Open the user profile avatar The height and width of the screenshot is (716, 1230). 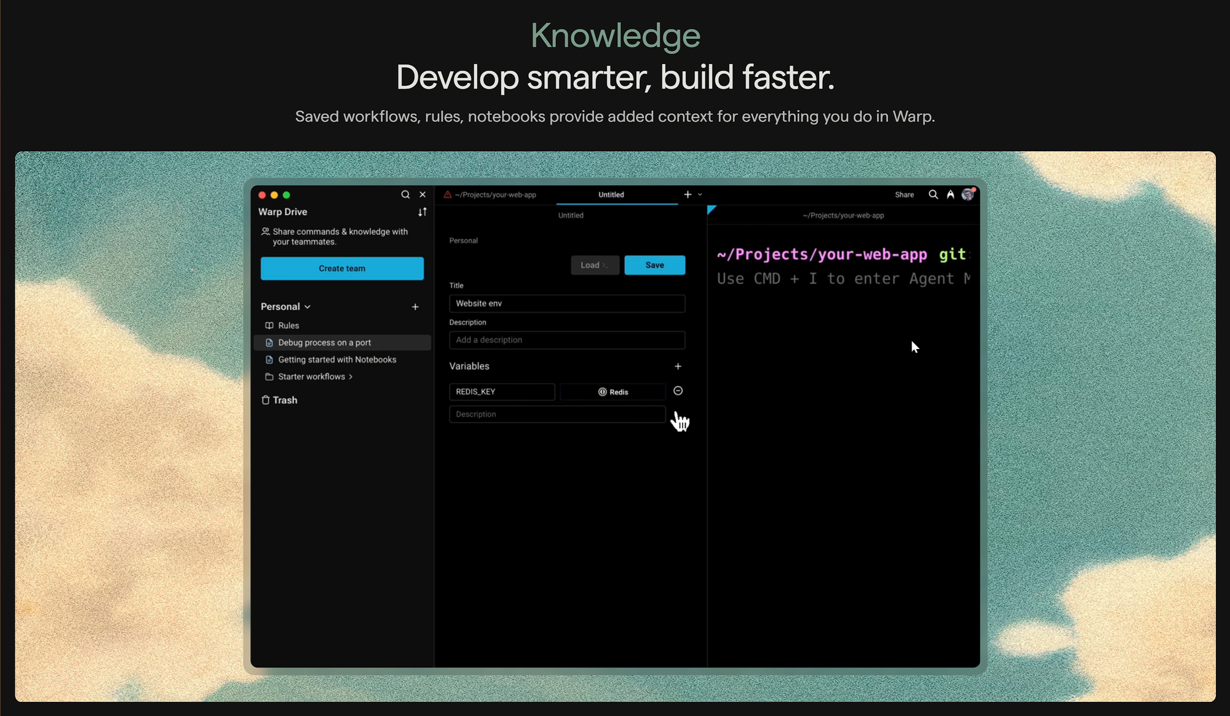click(x=968, y=194)
